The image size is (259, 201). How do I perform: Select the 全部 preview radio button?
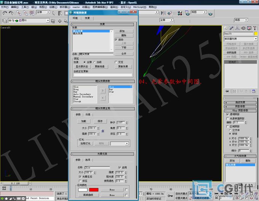[x=85, y=62]
